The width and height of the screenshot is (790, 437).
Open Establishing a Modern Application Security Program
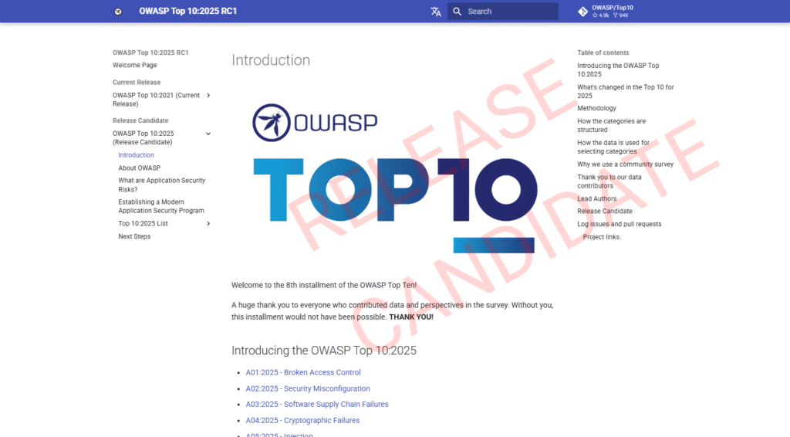[x=161, y=206]
